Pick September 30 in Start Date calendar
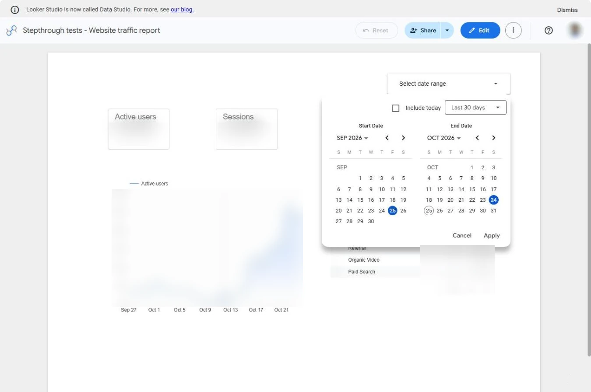The width and height of the screenshot is (591, 392). pyautogui.click(x=371, y=221)
